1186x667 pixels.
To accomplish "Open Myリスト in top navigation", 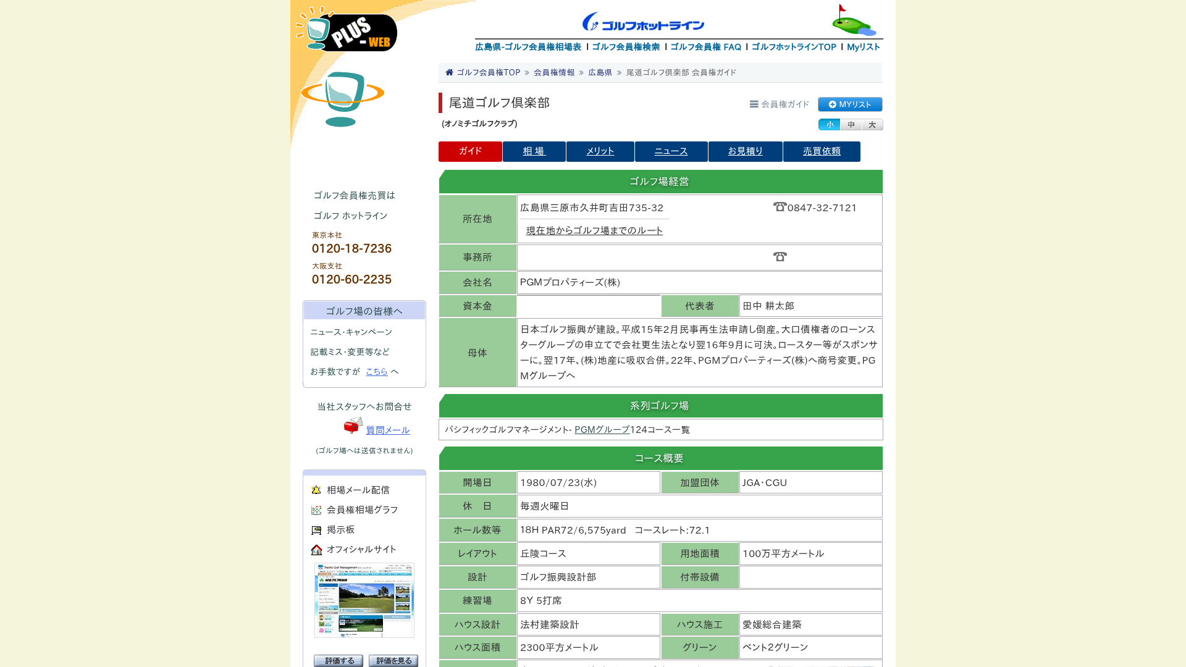I will (x=864, y=47).
